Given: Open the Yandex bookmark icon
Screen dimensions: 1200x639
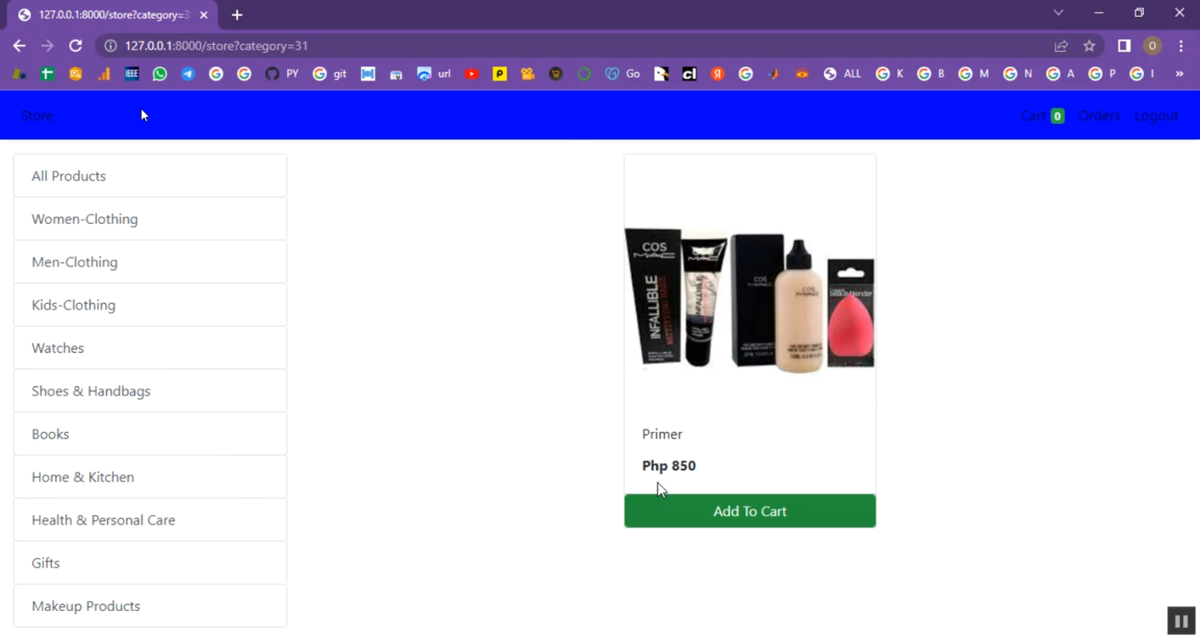Looking at the screenshot, I should [x=718, y=74].
